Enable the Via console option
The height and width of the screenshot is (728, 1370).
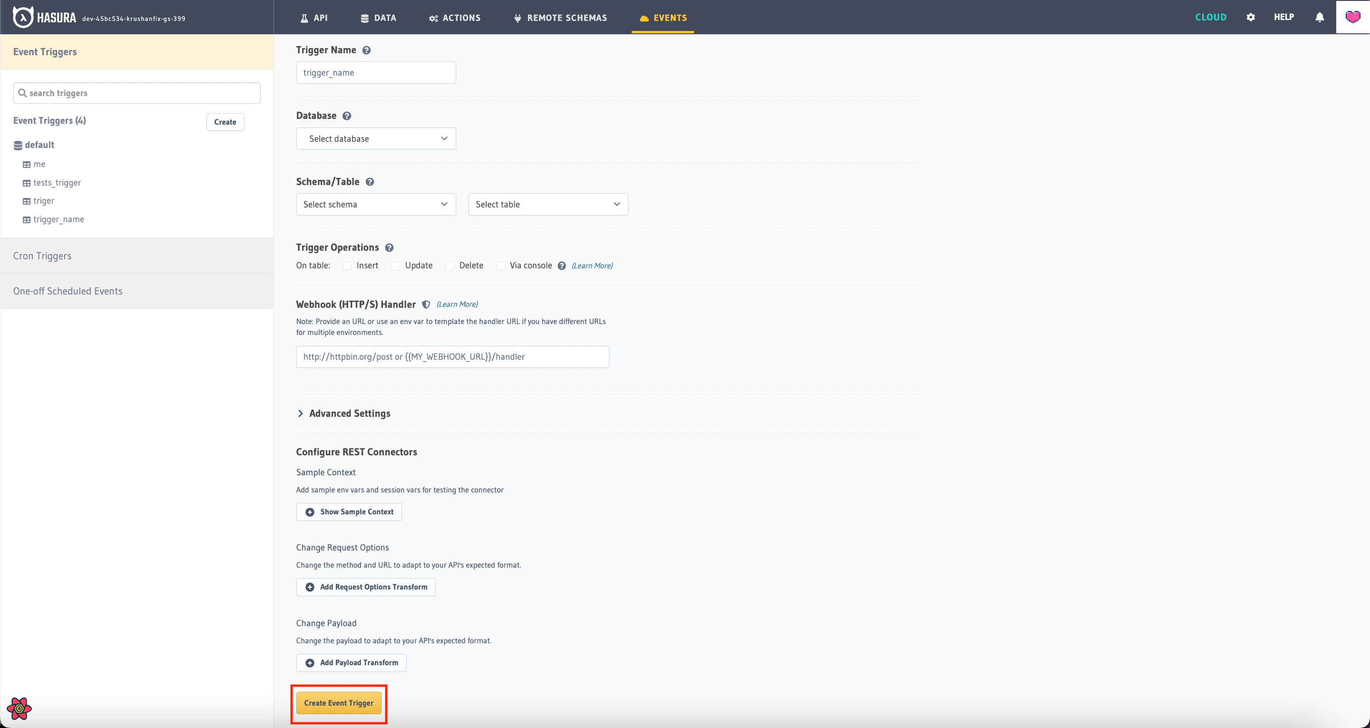click(500, 266)
